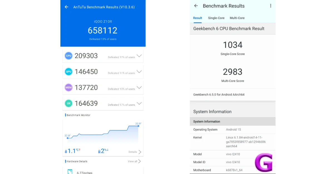Image resolution: width=334 pixels, height=174 pixels.
Task: Tap 'Defeated 17% of users' in UX row
Action: click(x=121, y=105)
